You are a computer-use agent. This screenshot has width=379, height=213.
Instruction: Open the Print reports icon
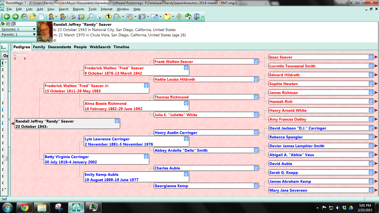pos(73,17)
